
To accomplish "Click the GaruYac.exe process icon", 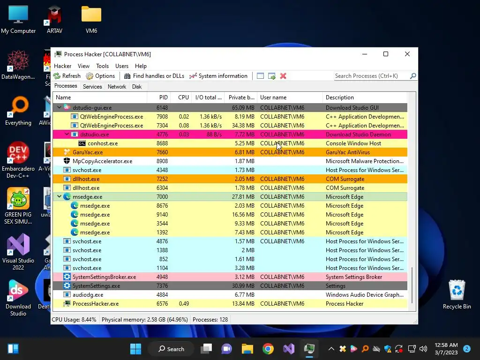I will click(x=67, y=152).
